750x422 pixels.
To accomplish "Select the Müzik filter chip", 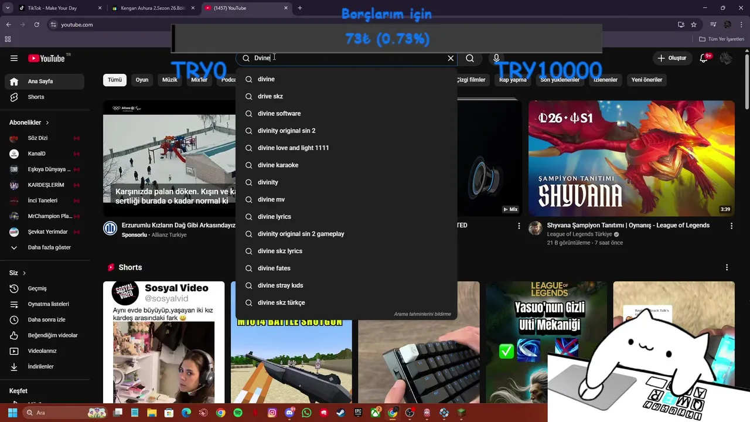I will click(x=170, y=80).
